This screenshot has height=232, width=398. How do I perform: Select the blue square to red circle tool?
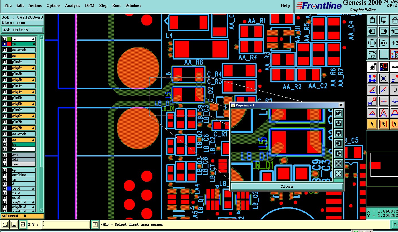[372, 101]
